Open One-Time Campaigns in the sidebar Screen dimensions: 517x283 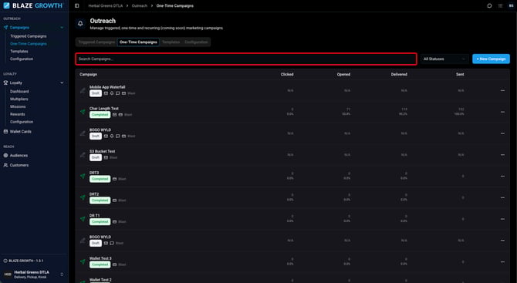click(x=29, y=44)
